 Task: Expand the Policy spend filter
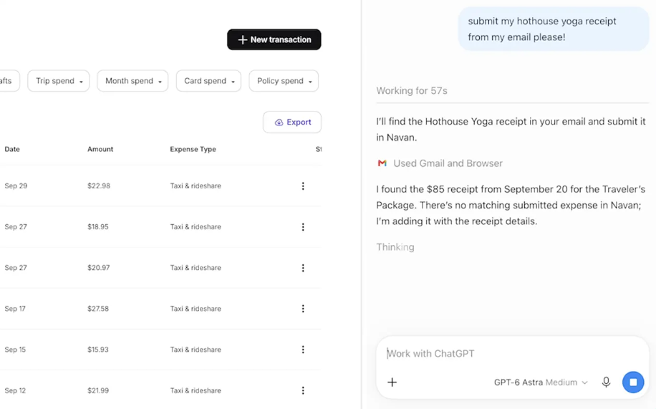click(284, 81)
